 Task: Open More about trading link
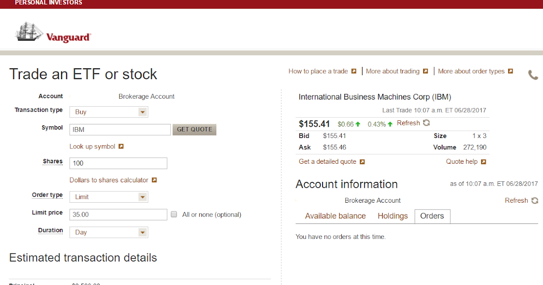(393, 71)
